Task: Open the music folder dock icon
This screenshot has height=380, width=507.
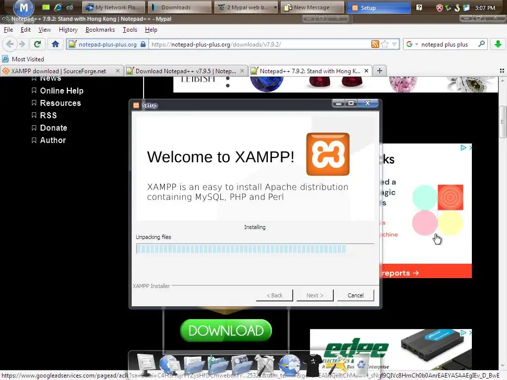Action: (218, 365)
